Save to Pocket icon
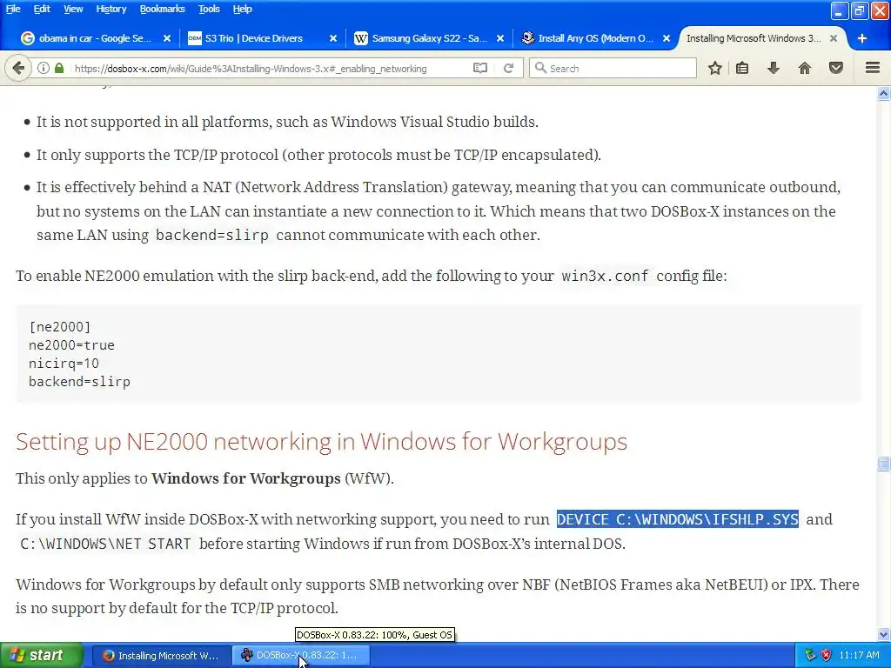Screen dimensions: 891x668 [836, 68]
